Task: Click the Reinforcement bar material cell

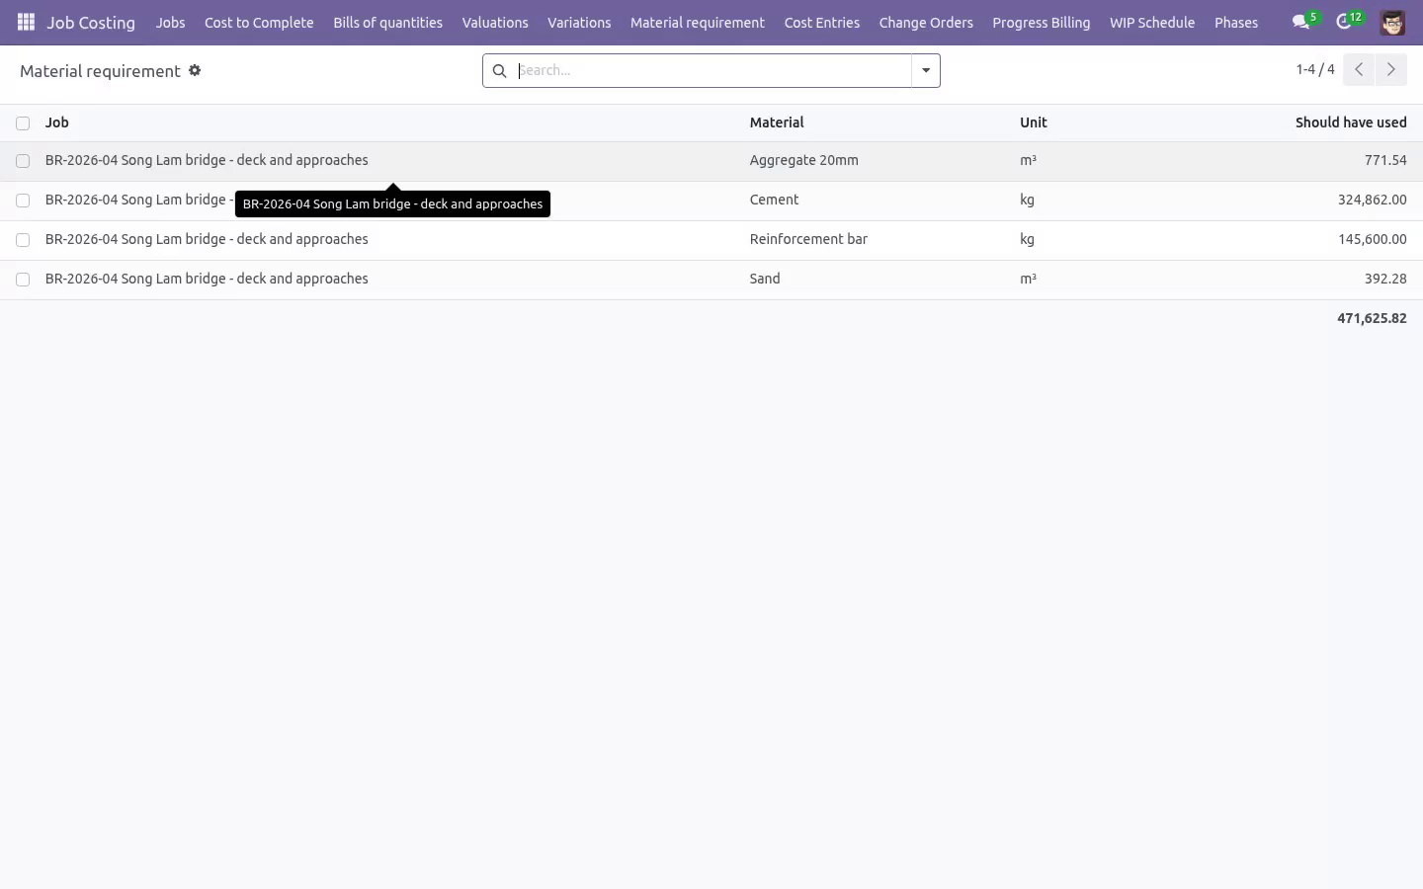Action: 808,239
